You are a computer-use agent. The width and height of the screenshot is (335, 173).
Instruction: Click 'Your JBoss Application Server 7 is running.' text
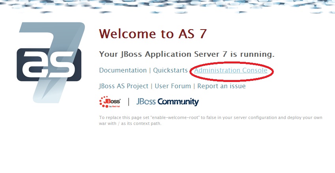click(187, 54)
